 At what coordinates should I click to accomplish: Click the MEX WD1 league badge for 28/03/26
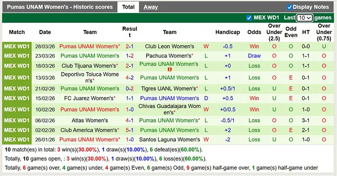(x=17, y=46)
